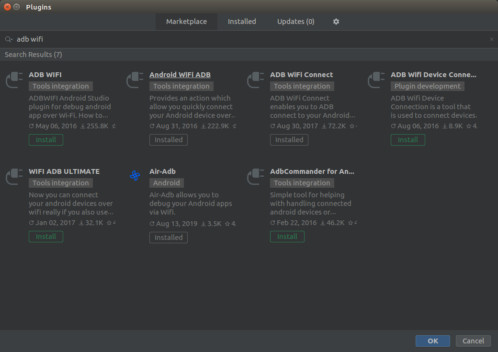Open the Air-Adb plugin title

tap(163, 171)
